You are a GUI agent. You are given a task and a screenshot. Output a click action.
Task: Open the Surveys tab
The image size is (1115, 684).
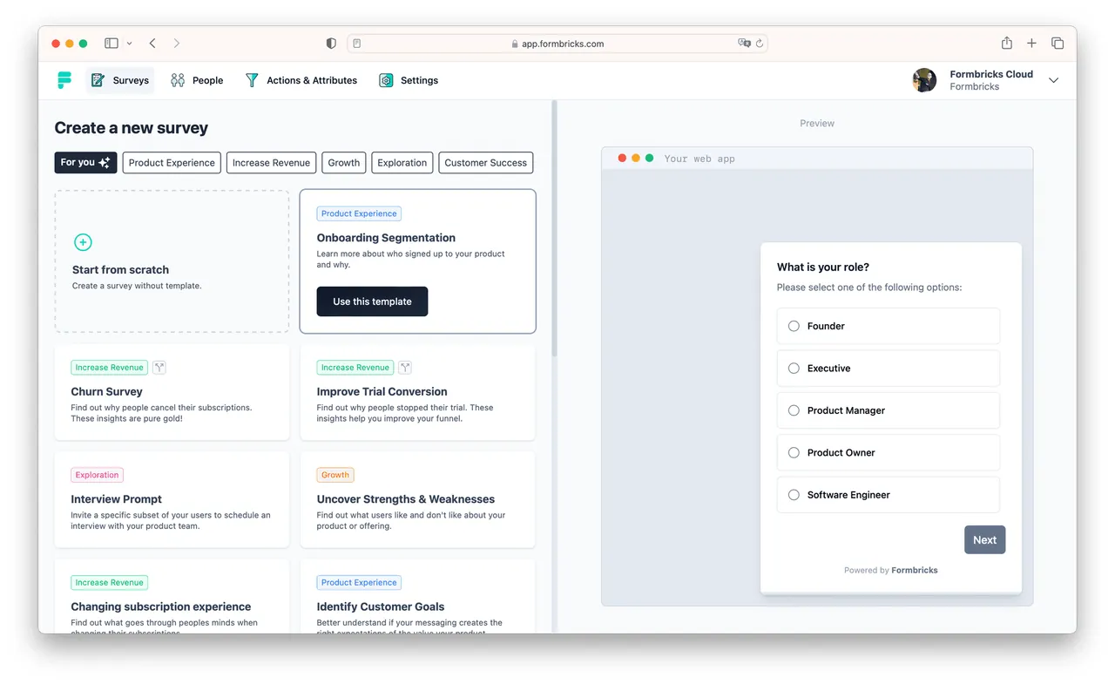(x=120, y=80)
